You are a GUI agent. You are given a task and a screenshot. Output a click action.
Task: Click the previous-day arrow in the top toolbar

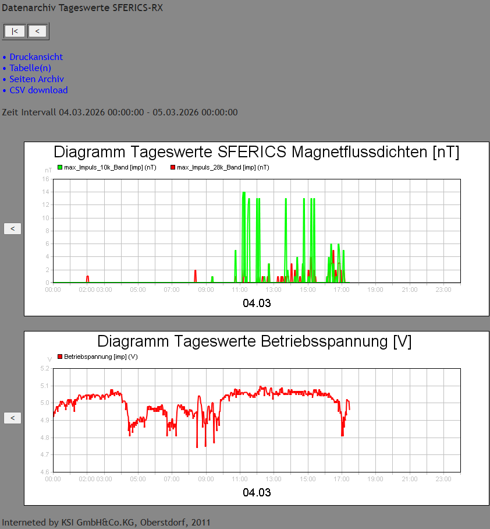[x=38, y=31]
